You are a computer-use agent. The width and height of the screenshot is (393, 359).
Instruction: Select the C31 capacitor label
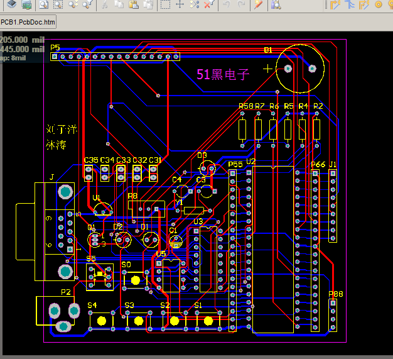pos(156,160)
